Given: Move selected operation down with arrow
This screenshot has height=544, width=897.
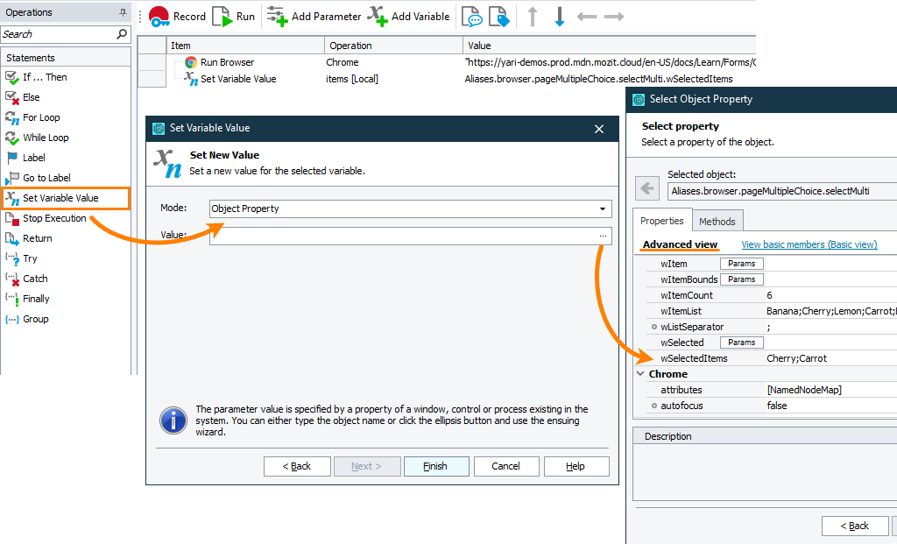Looking at the screenshot, I should (x=560, y=17).
